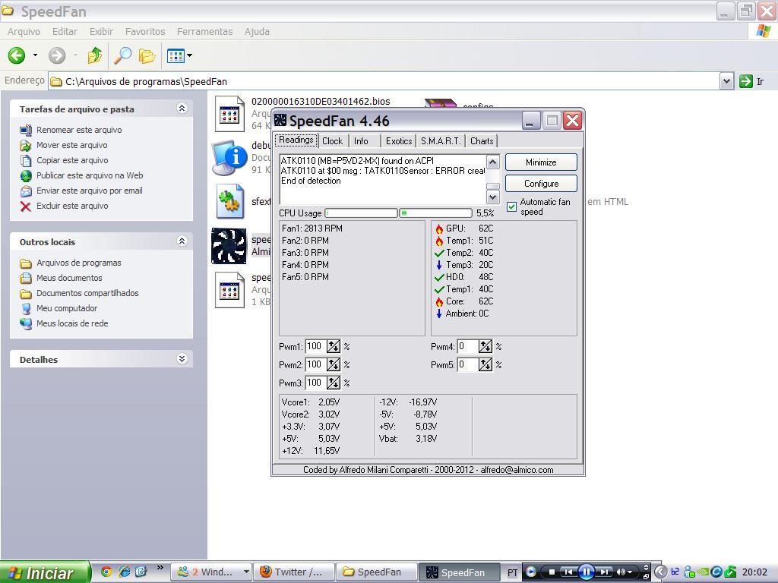This screenshot has width=778, height=583.
Task: Click the Pwm4 spinner control
Action: 485,346
